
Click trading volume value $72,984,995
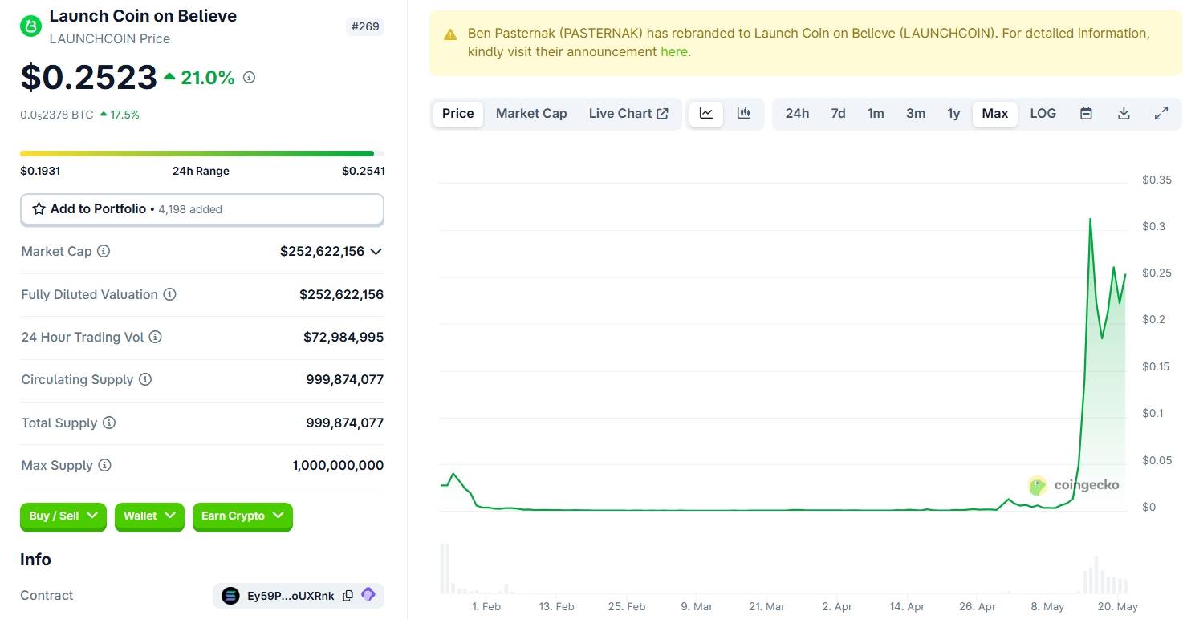(343, 337)
